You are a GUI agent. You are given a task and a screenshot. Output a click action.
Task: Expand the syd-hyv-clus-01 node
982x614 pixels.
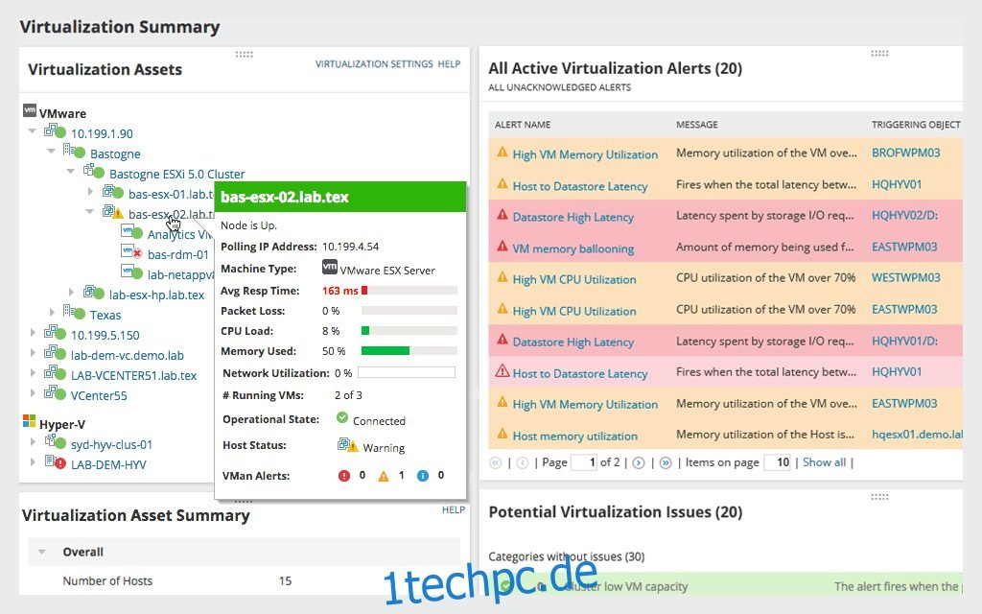pos(33,441)
